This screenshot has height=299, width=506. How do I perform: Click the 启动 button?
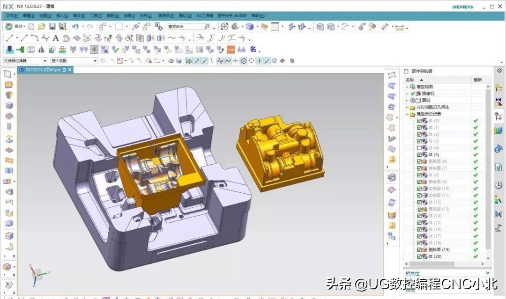[x=14, y=26]
